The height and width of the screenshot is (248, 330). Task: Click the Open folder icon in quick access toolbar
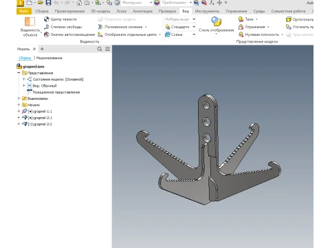(x=41, y=3)
